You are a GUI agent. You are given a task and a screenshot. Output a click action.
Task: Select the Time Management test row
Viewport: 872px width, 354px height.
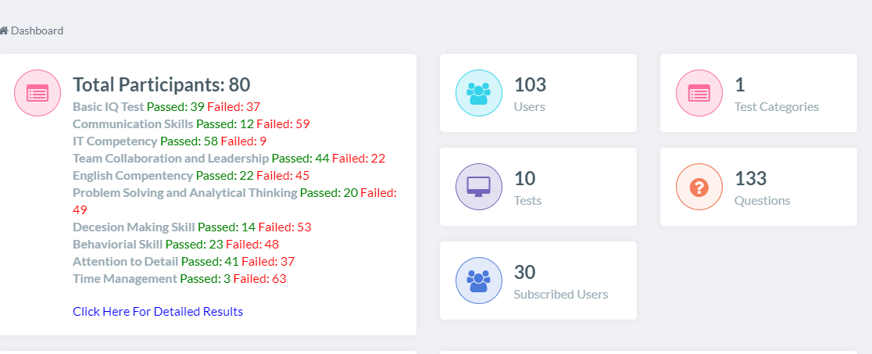[125, 278]
